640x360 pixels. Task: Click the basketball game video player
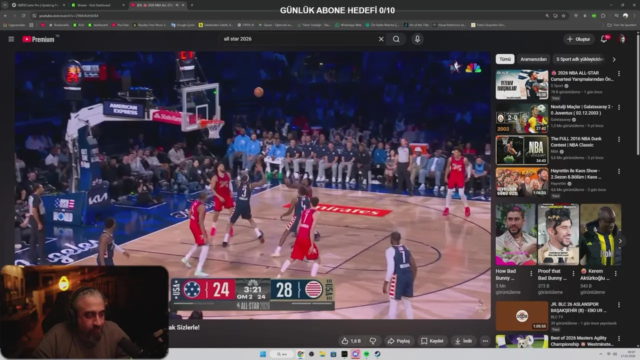click(x=252, y=185)
